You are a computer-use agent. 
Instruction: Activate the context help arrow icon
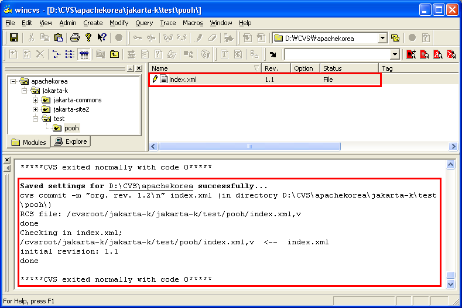(102, 38)
